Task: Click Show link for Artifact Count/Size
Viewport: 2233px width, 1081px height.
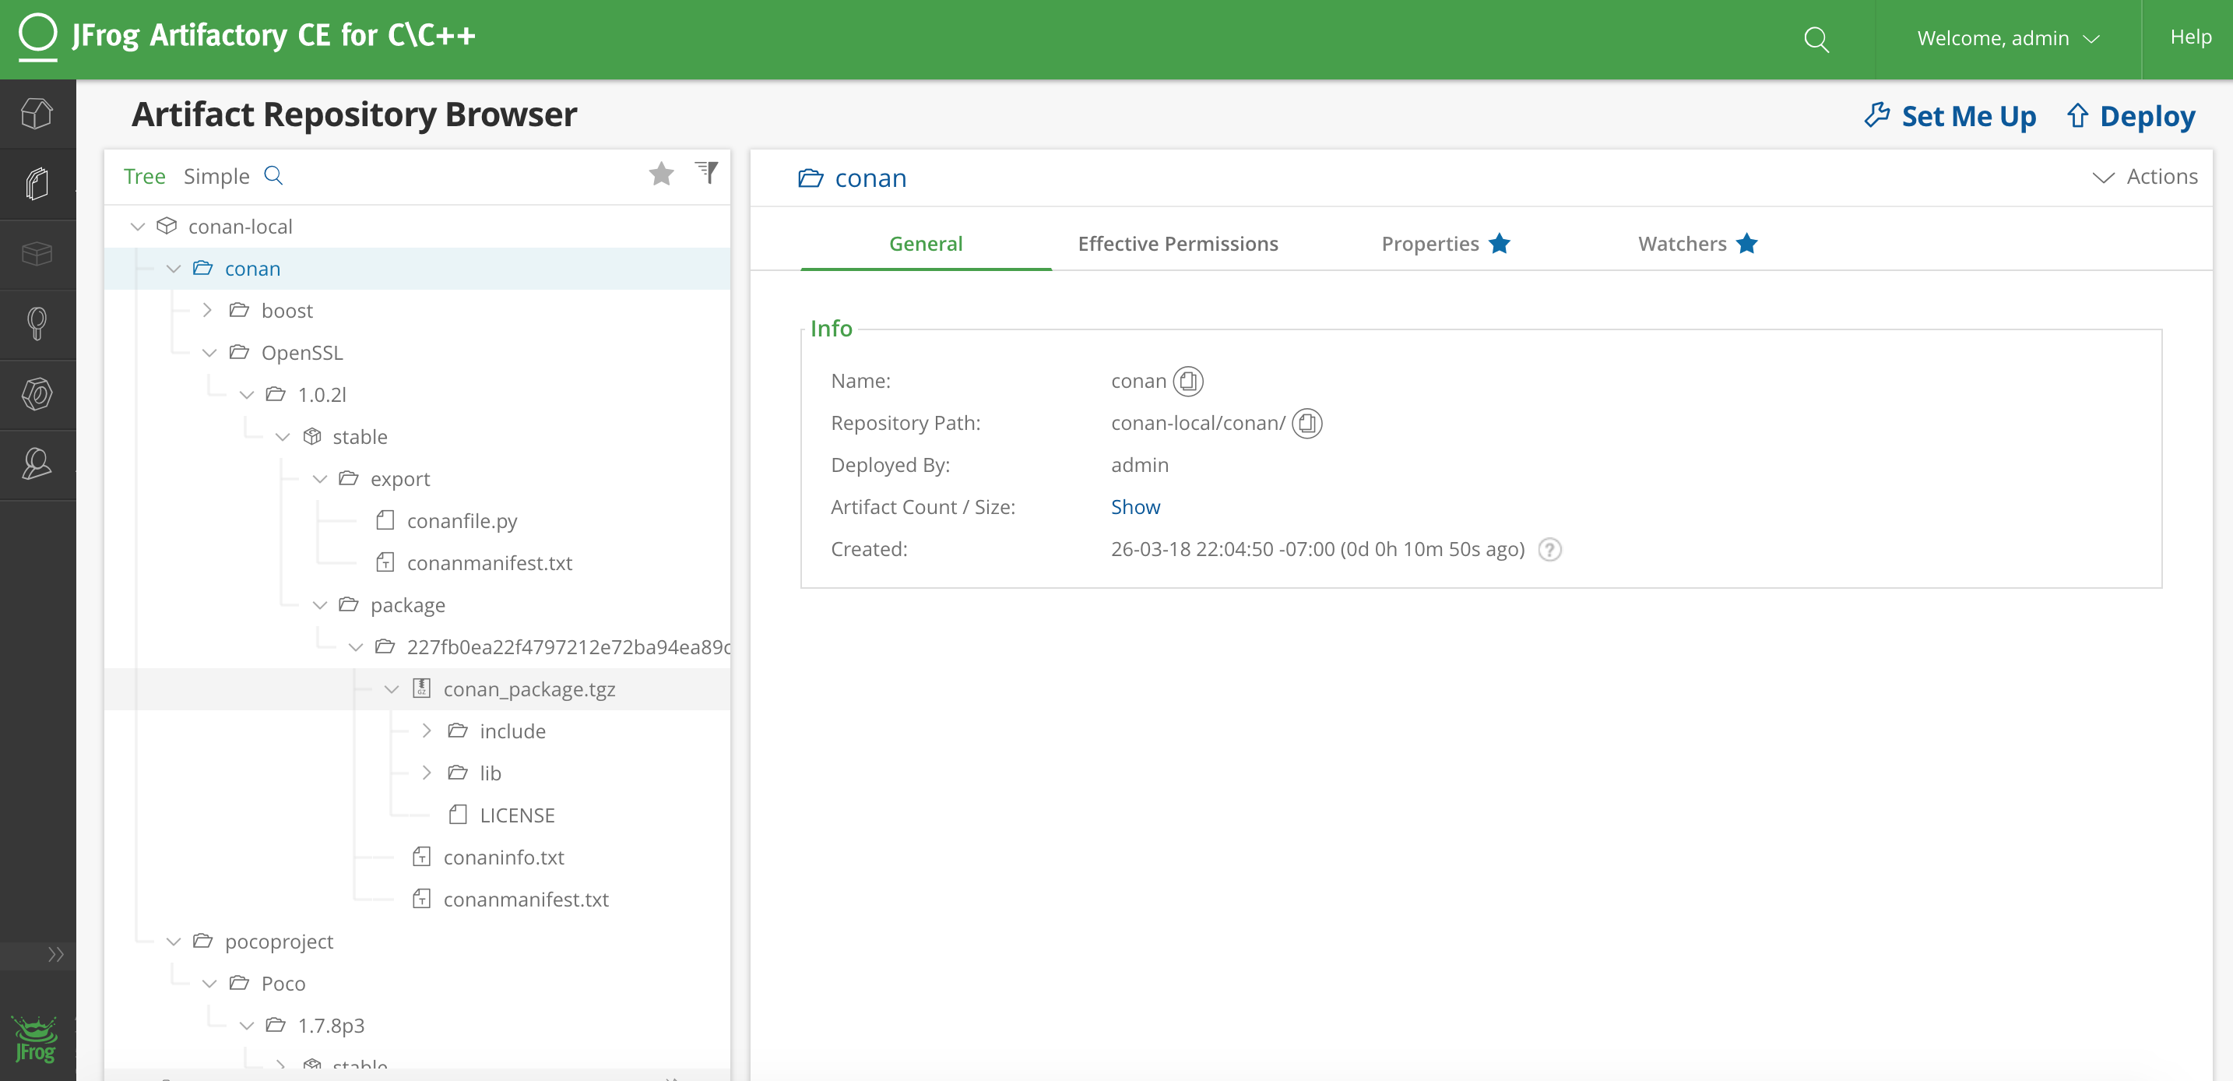Action: pyautogui.click(x=1135, y=505)
